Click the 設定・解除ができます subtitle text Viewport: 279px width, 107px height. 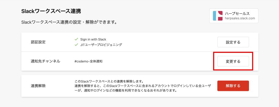point(69,22)
